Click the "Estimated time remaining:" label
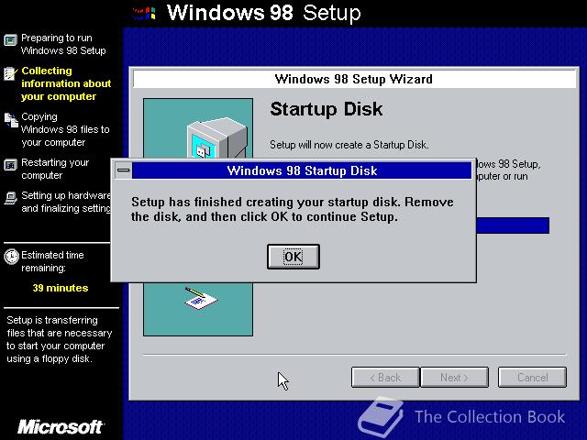The width and height of the screenshot is (587, 440). 52,261
